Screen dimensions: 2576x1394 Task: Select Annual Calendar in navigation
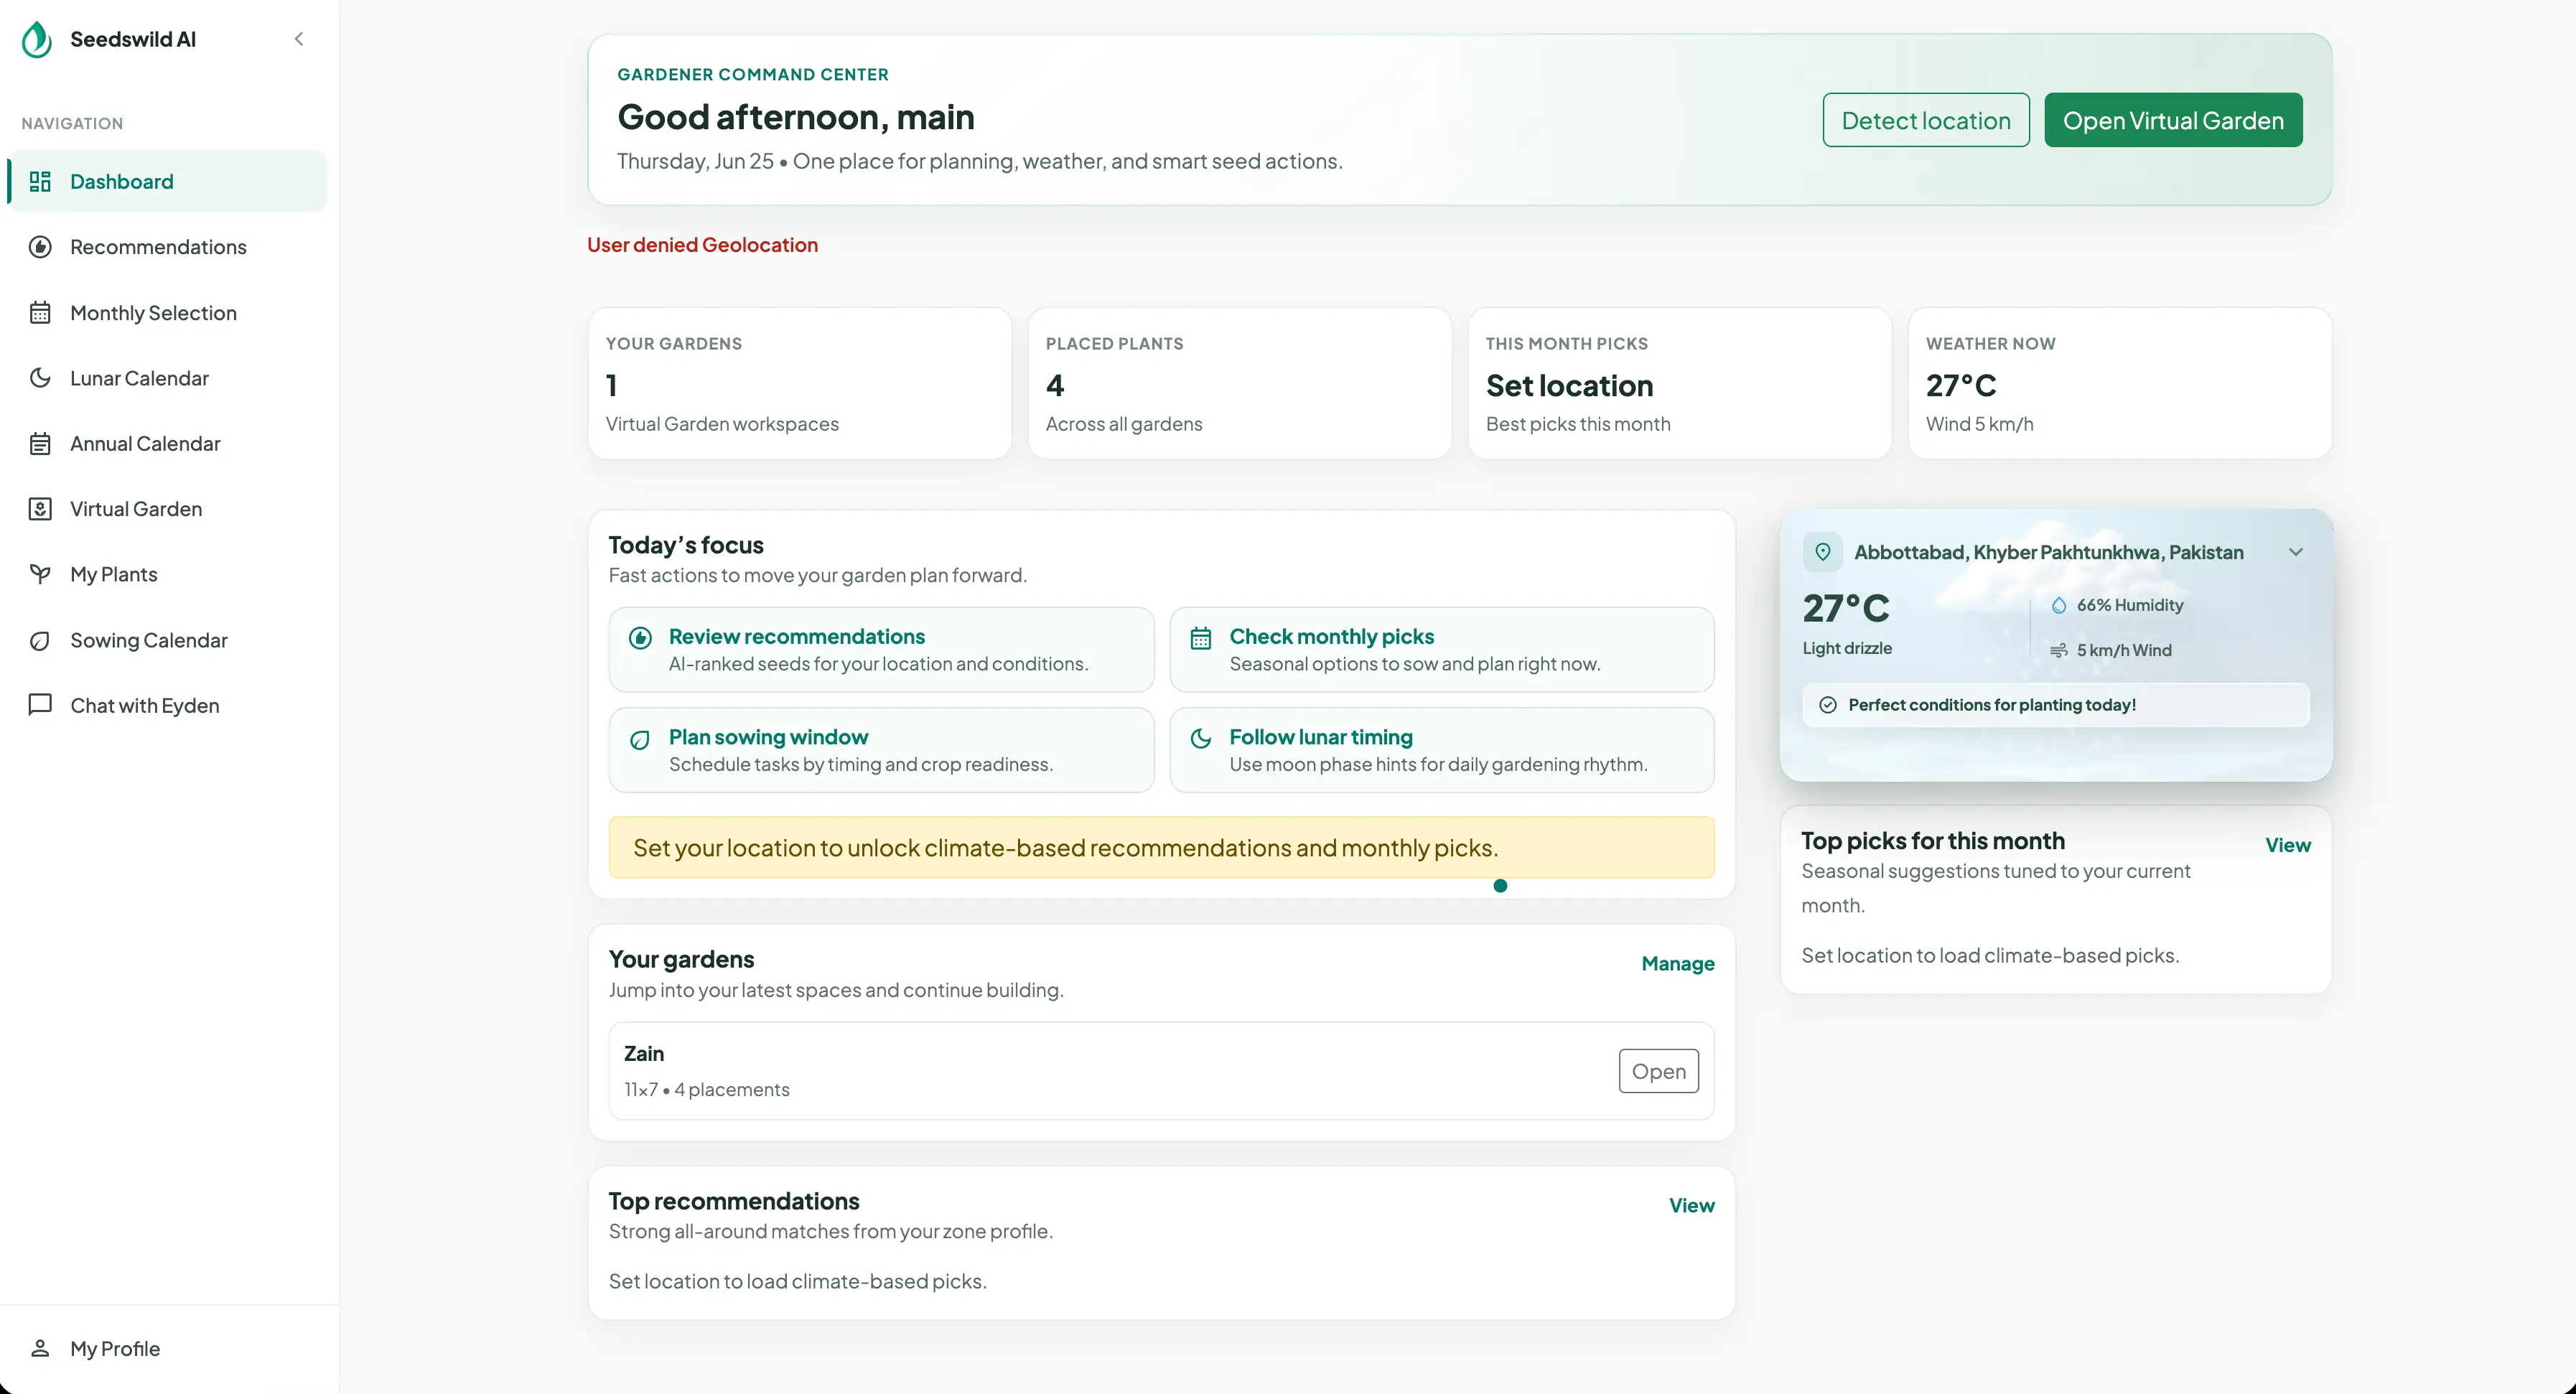coord(168,443)
